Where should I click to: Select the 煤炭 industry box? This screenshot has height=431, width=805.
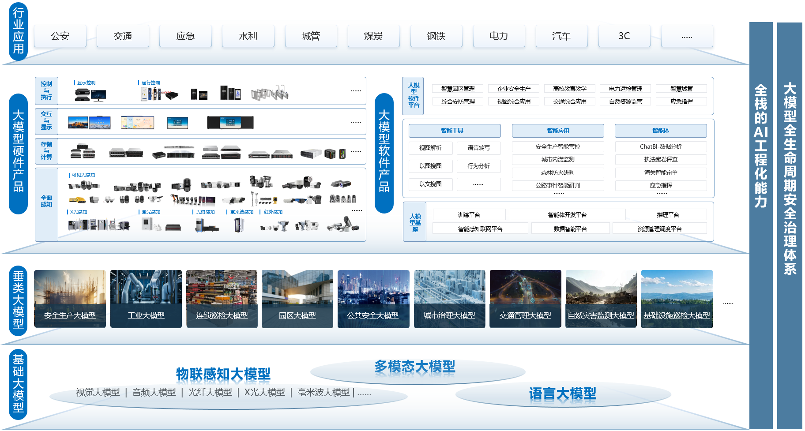373,36
